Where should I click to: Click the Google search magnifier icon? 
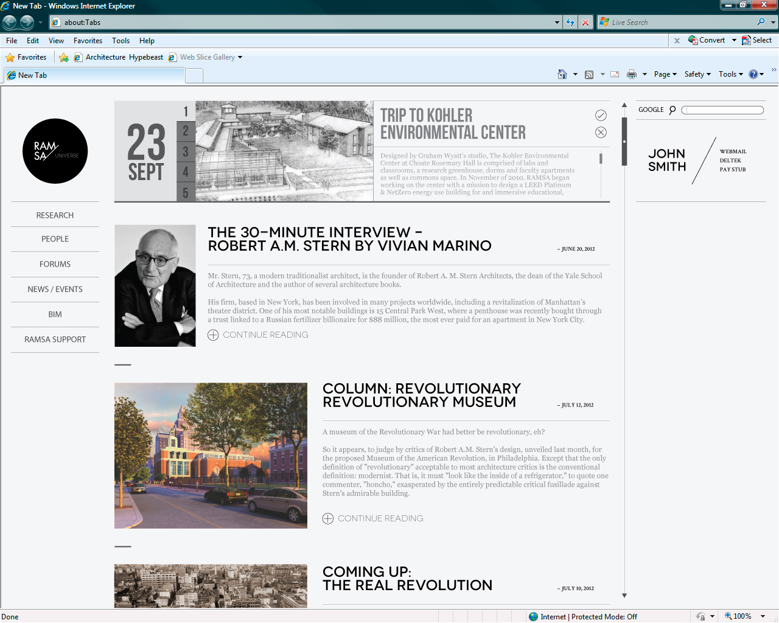pyautogui.click(x=672, y=110)
